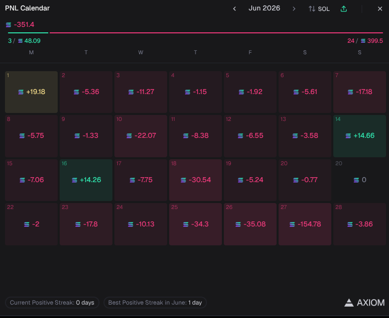Click the wins summary 3 / 48.09

24,41
